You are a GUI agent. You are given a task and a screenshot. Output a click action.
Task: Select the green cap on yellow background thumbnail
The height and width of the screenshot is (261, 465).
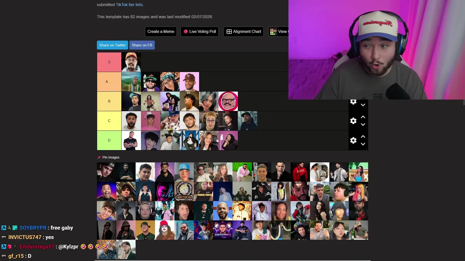145,230
